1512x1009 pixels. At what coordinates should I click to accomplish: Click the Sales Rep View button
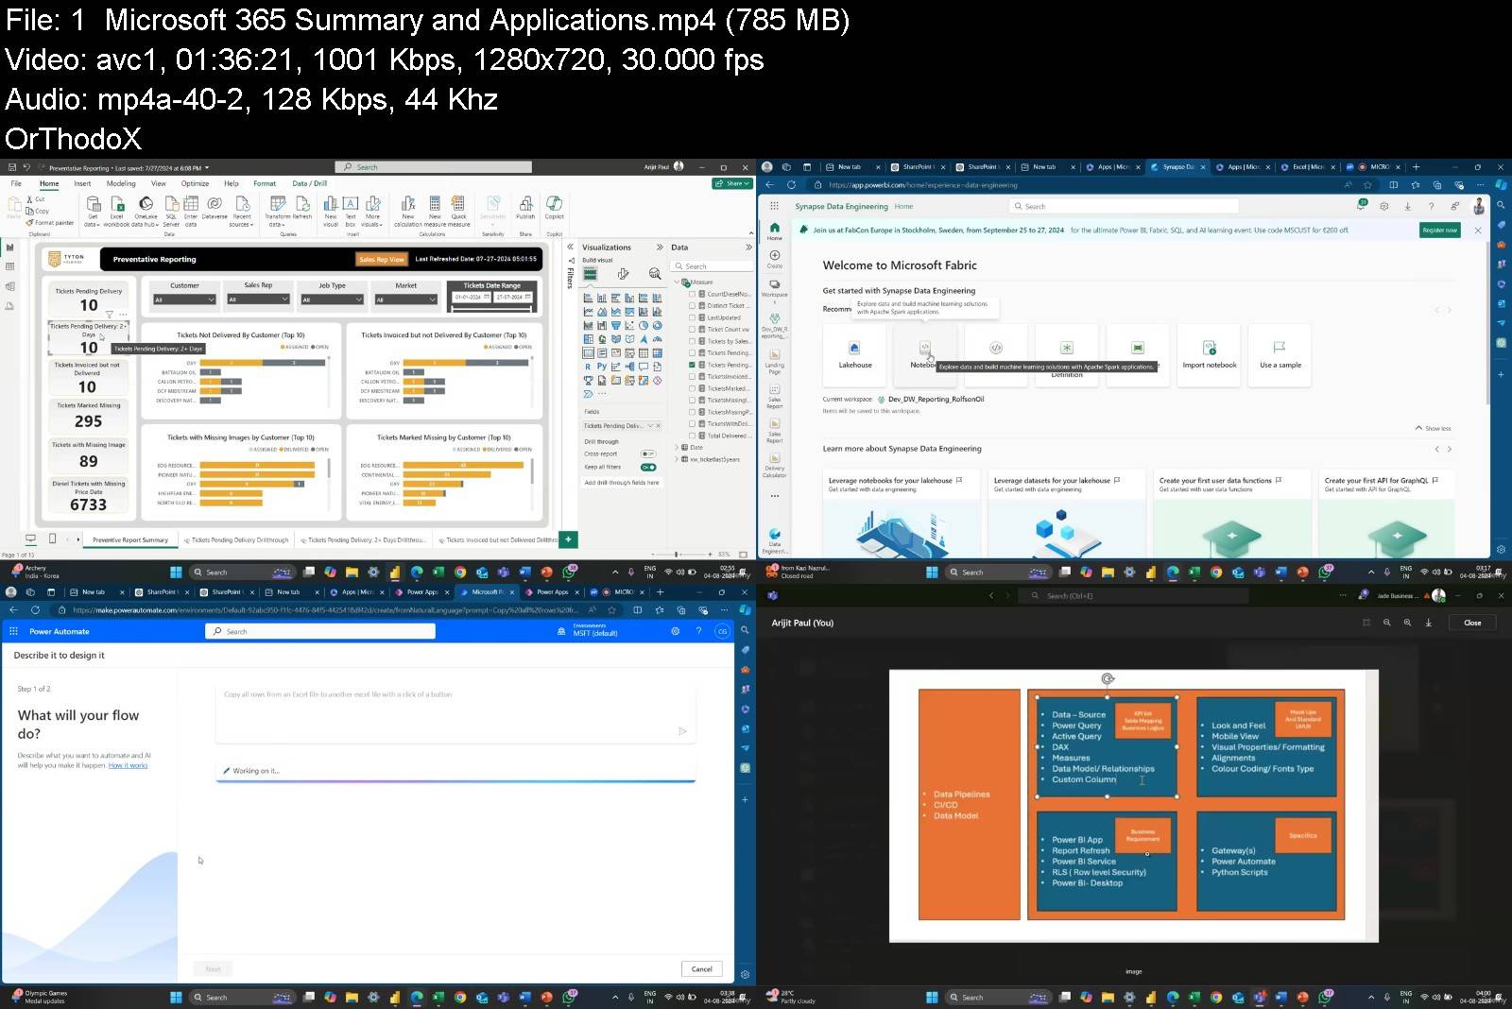tap(381, 259)
